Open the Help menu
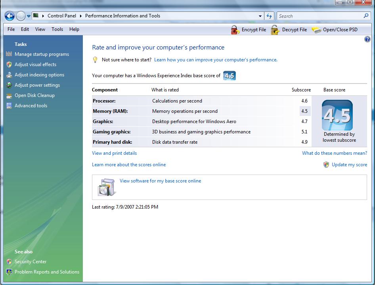The width and height of the screenshot is (375, 285). [74, 29]
